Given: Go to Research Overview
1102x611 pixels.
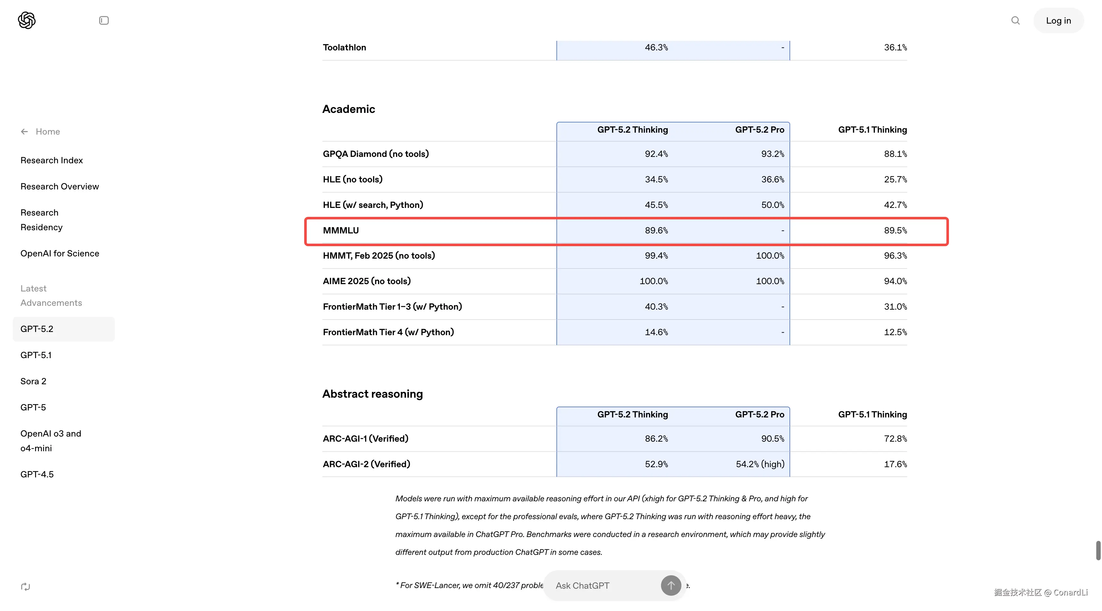Looking at the screenshot, I should pyautogui.click(x=59, y=186).
